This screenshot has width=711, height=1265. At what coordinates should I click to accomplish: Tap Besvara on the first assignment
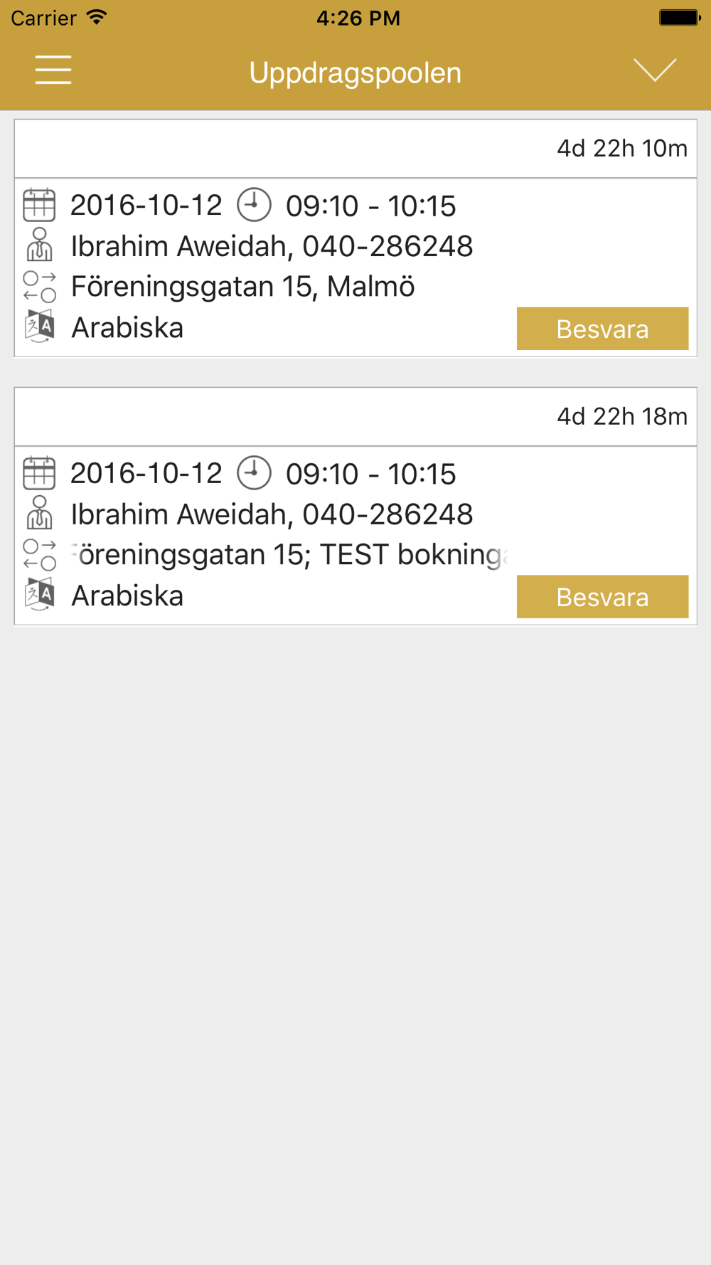point(602,329)
